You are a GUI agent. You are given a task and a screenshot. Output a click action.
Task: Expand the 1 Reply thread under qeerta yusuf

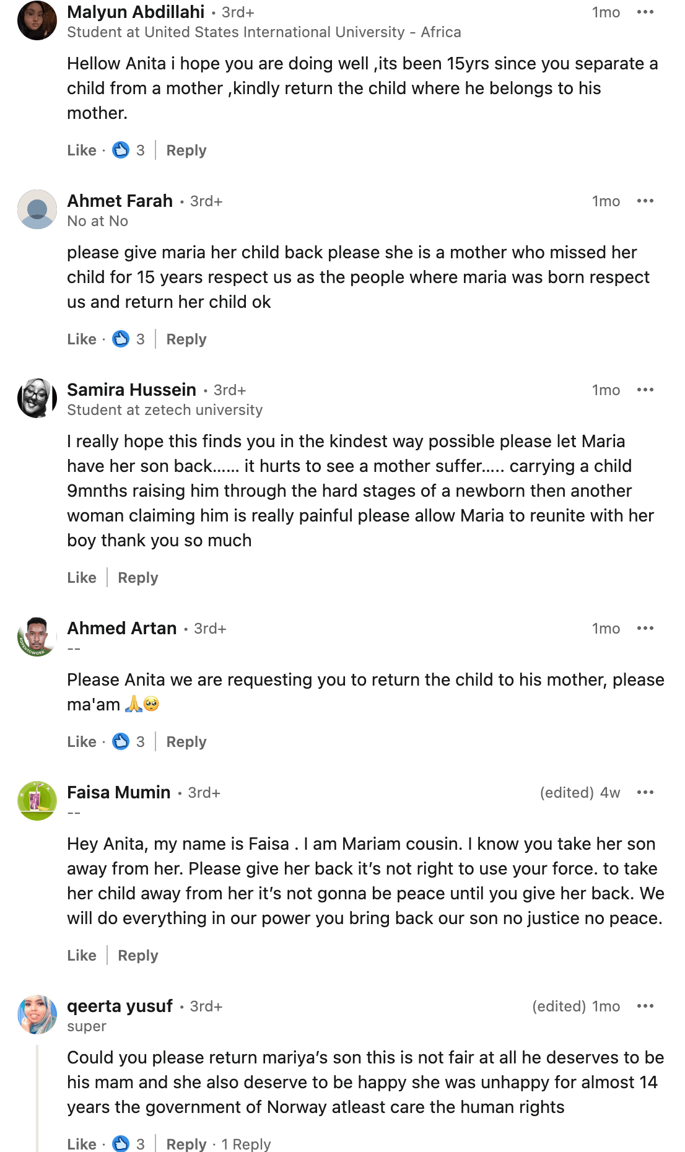[x=246, y=1144]
